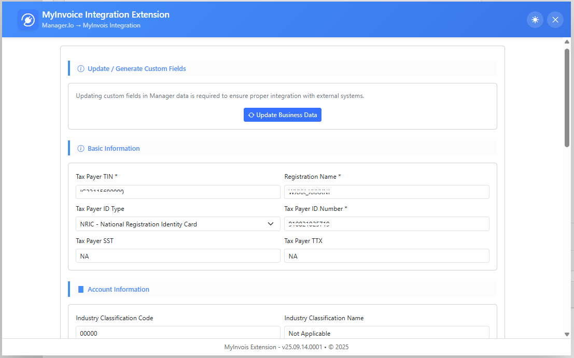Click the blue square icon beside Account Information
Screen dimensions: 574x358
pyautogui.click(x=81, y=289)
